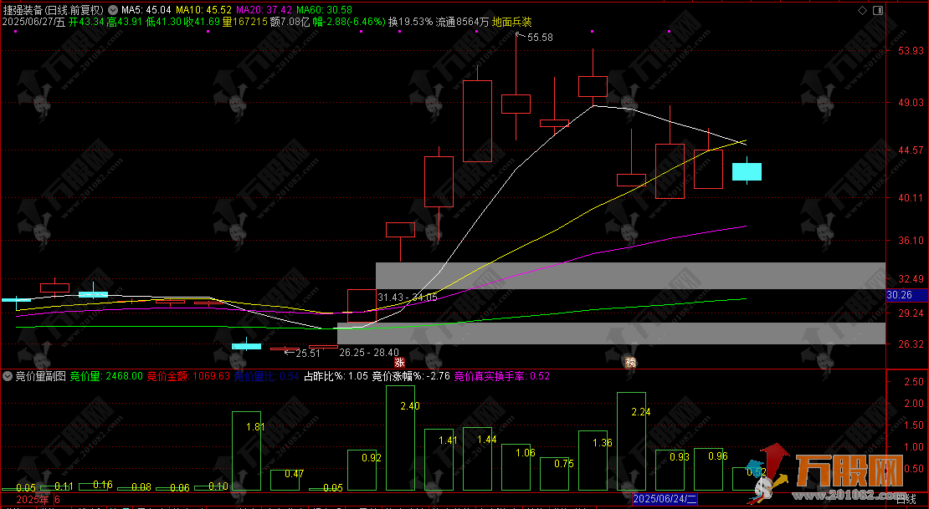Expand the 竞价量副图 indicator dropdown arrow

(8, 376)
